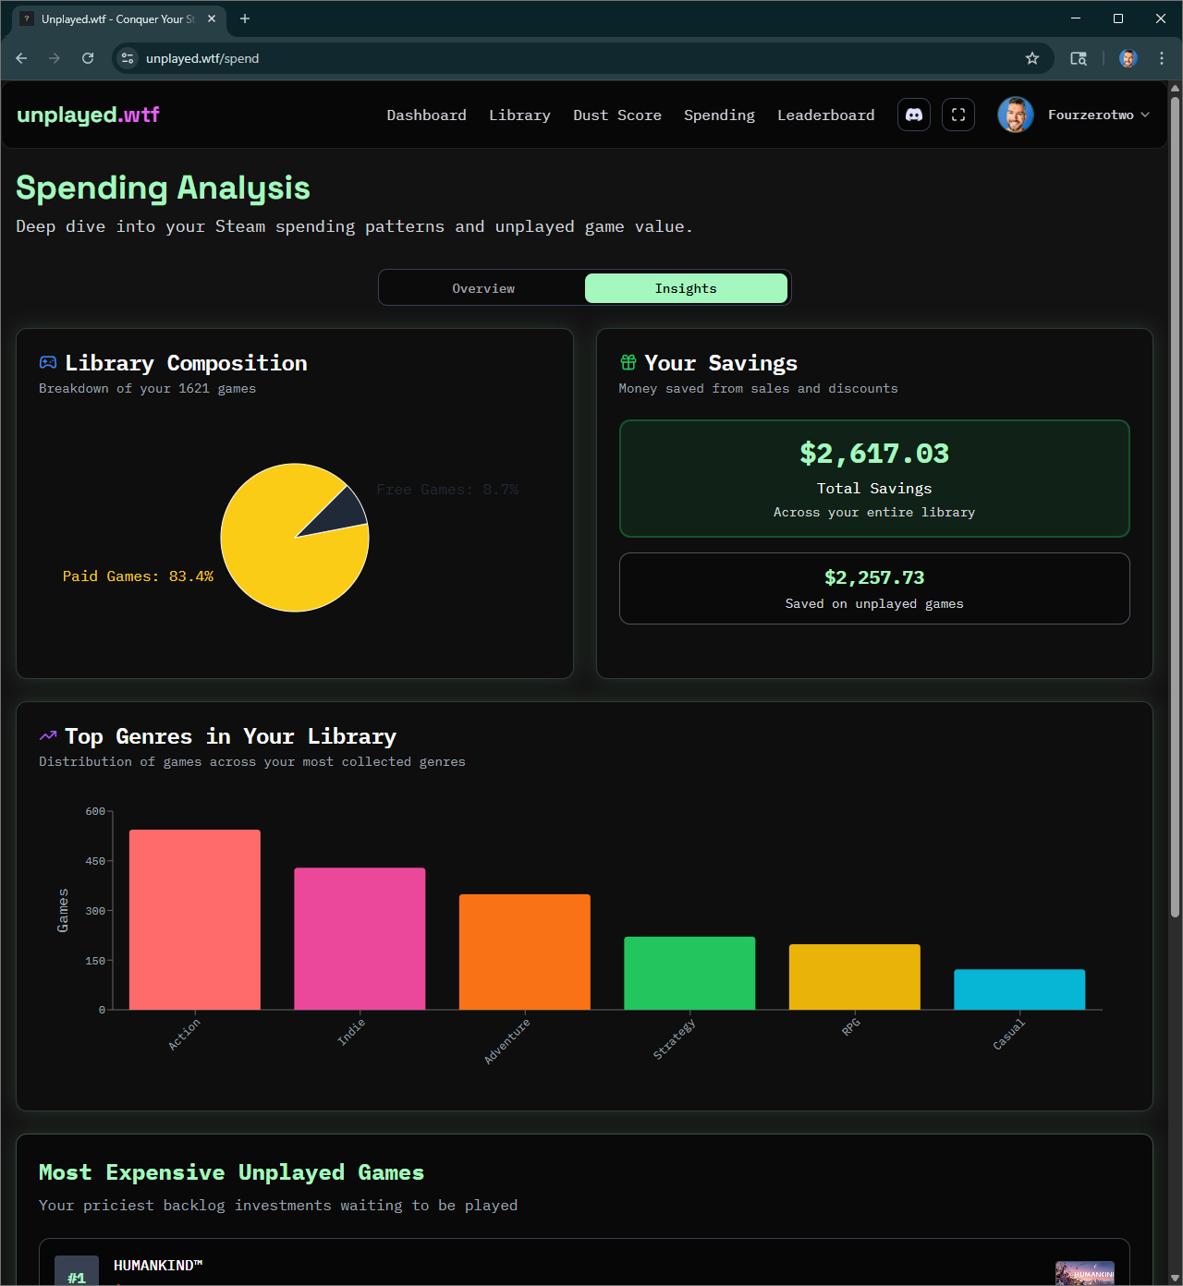Screen dimensions: 1183x1286
Task: Open the Google Lens search icon in the toolbar
Action: (1079, 58)
